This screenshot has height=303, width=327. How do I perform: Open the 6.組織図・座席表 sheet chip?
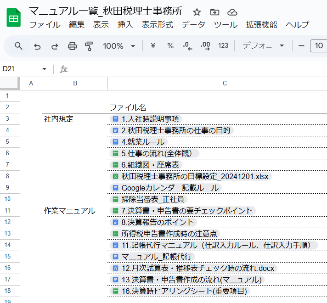click(x=146, y=165)
